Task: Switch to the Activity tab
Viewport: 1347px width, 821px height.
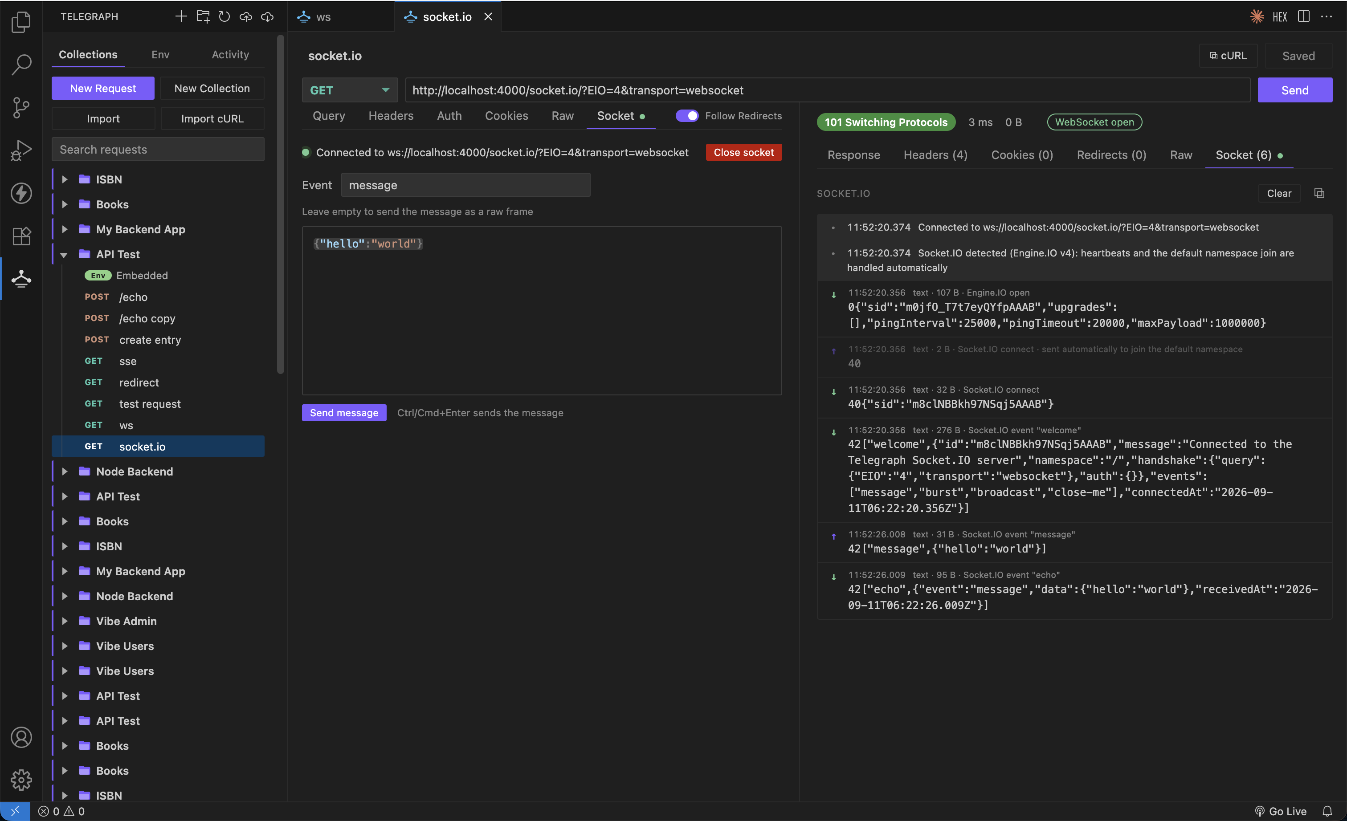Action: pyautogui.click(x=230, y=55)
